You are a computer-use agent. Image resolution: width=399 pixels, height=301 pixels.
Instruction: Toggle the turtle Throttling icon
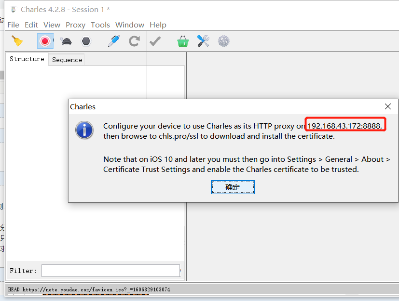[x=66, y=41]
